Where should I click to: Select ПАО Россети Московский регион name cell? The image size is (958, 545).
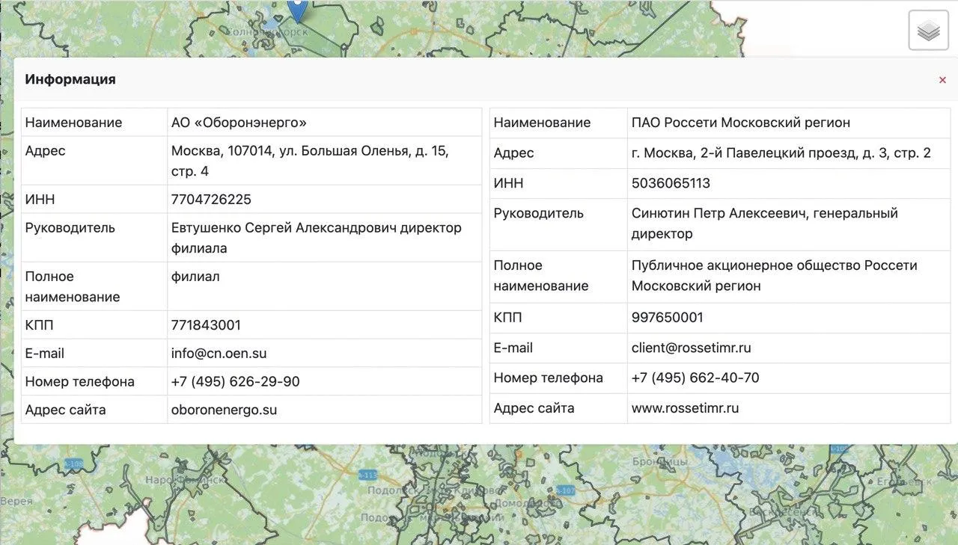[x=789, y=123]
